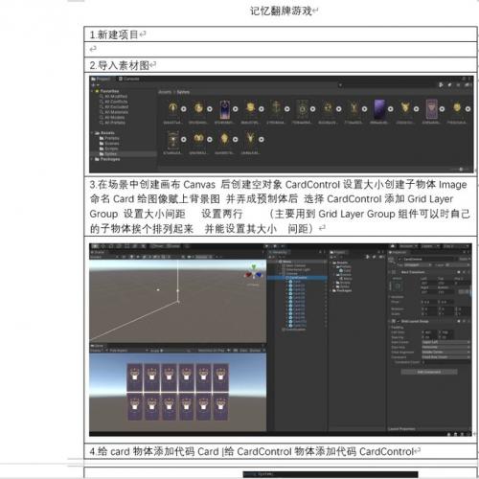This screenshot has height=479, width=479.
Task: Click the plus add-asset button in Project panel
Action: pos(93,85)
